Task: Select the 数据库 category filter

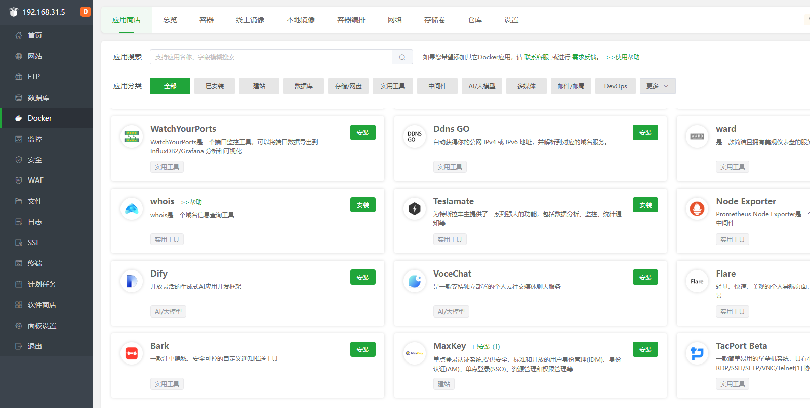Action: click(x=304, y=86)
